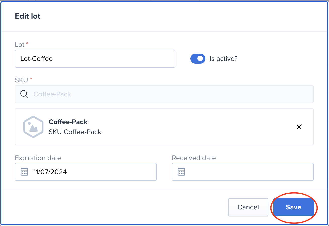This screenshot has height=226, width=329.
Task: Focus the Lot field containing Lot-Coffee
Action: (x=95, y=59)
